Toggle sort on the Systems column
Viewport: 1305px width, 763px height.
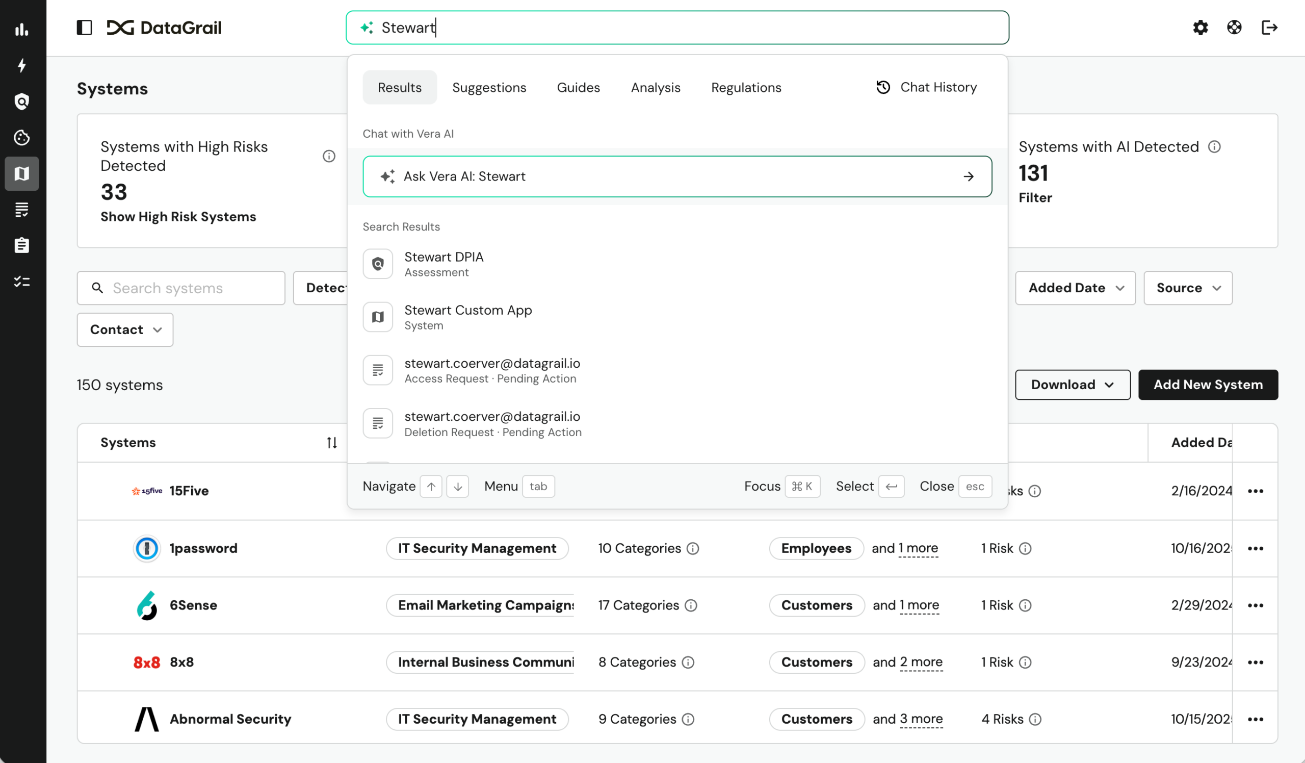[331, 442]
